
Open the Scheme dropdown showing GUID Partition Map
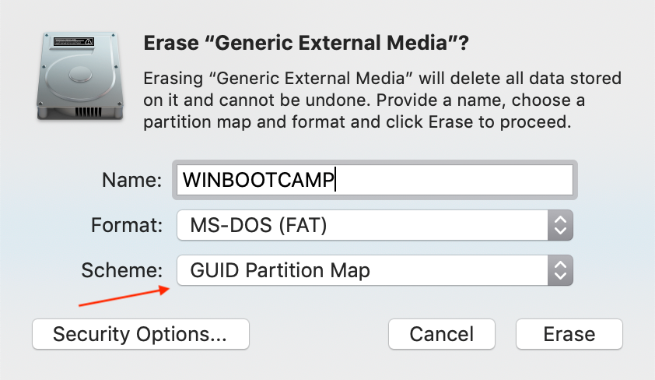pos(375,270)
